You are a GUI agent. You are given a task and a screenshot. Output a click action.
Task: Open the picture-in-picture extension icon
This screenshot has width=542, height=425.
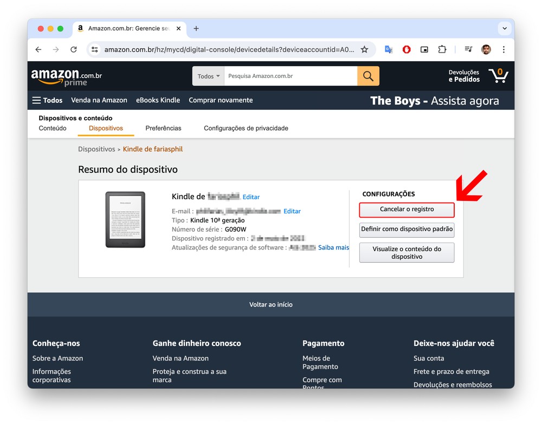(424, 49)
